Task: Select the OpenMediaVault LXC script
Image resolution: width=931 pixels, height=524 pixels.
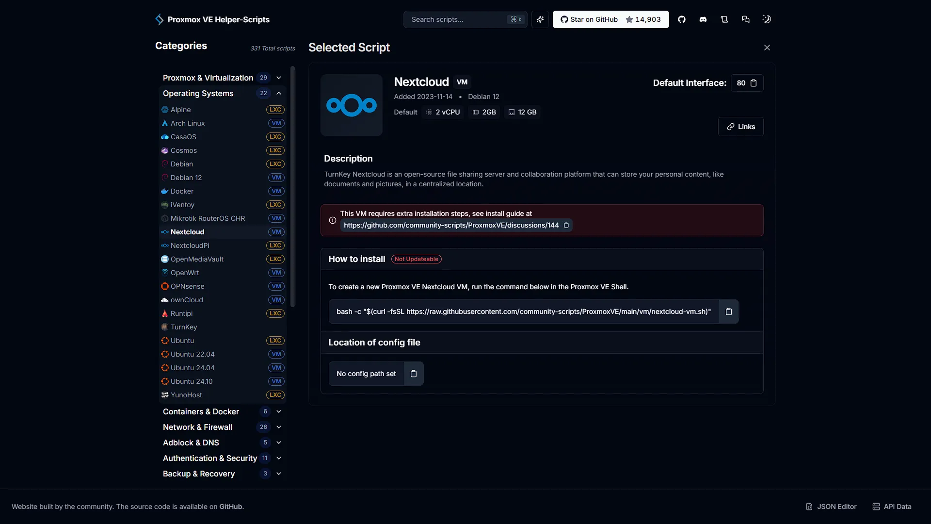Action: pos(223,259)
